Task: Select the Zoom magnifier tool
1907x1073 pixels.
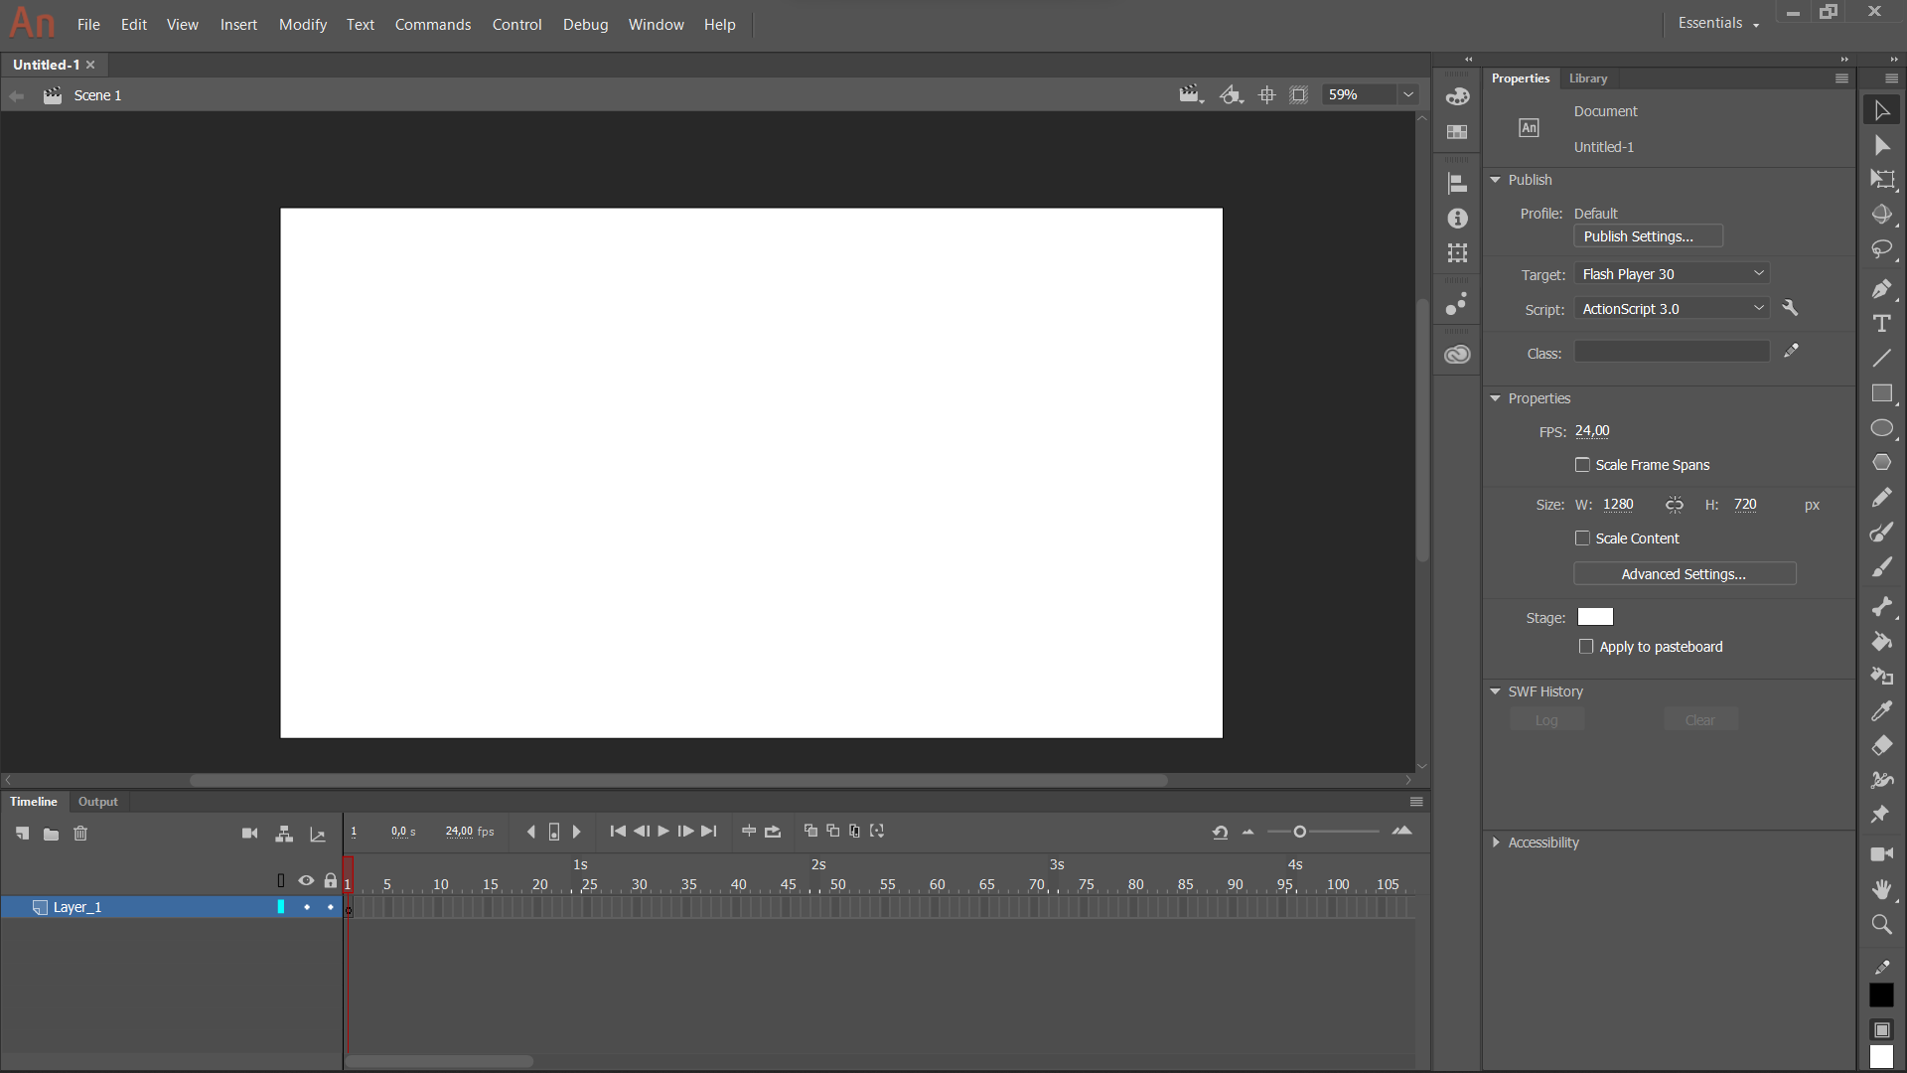Action: click(1881, 925)
